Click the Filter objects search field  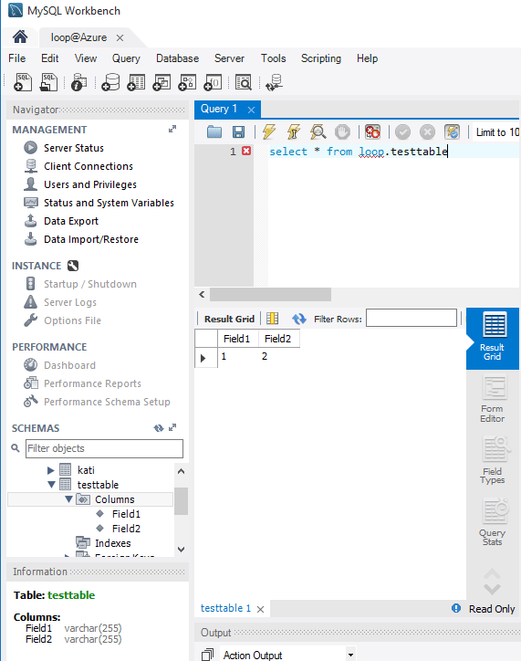point(104,448)
